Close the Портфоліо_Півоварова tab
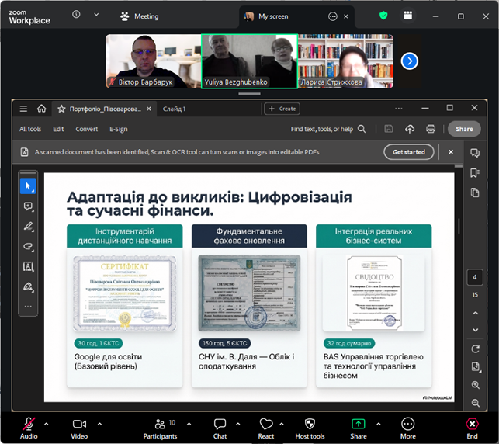 coord(149,109)
